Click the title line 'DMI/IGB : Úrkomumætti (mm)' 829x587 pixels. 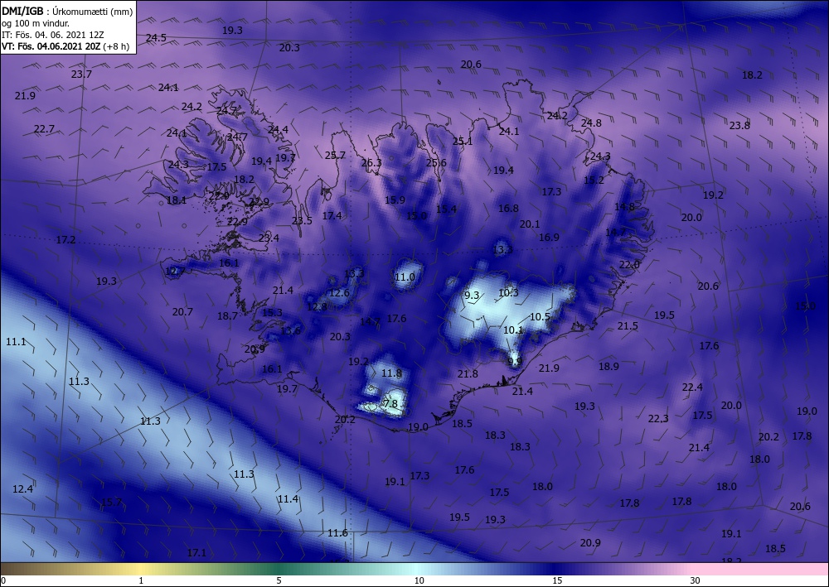click(x=67, y=11)
